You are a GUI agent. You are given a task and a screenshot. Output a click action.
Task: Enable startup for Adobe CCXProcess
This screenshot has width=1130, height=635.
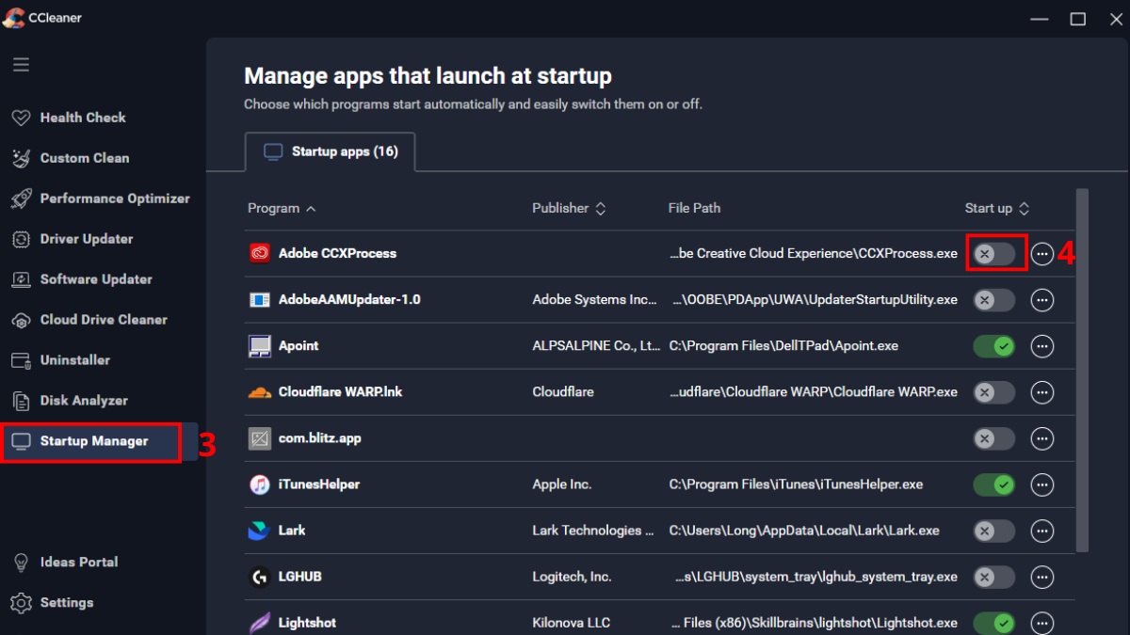[x=994, y=254]
